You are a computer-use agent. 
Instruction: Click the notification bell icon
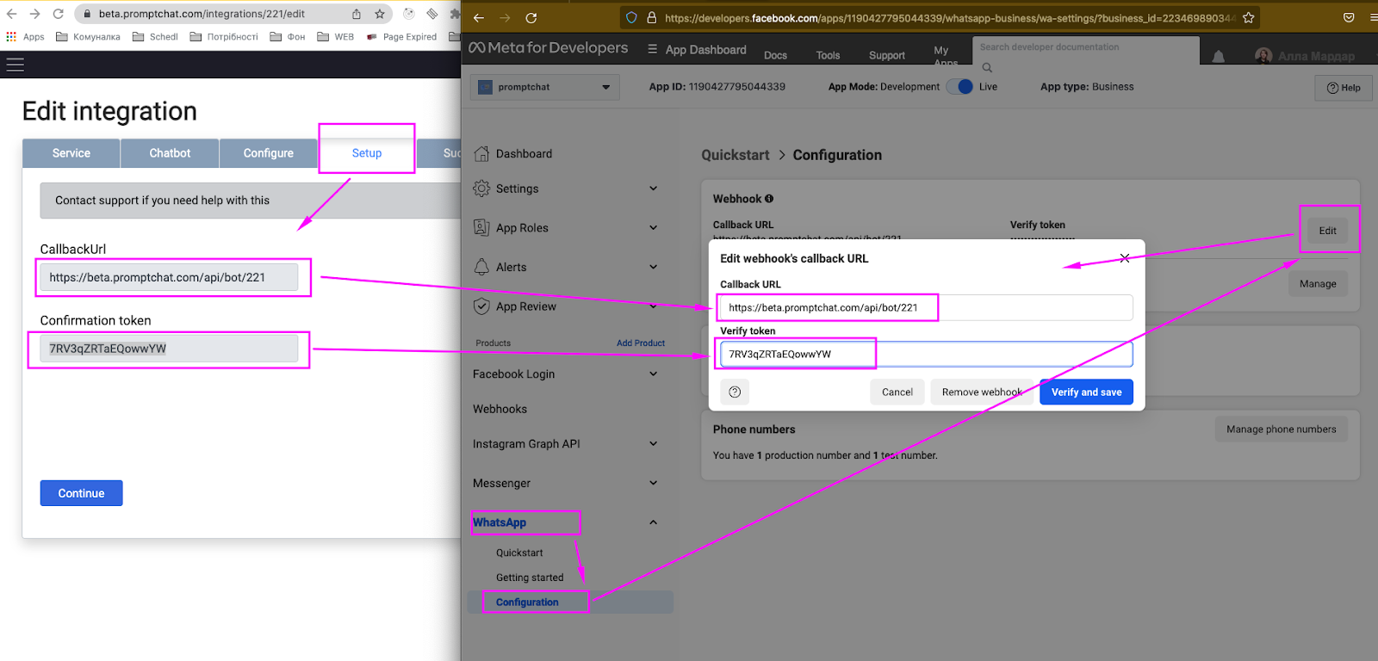click(1218, 57)
